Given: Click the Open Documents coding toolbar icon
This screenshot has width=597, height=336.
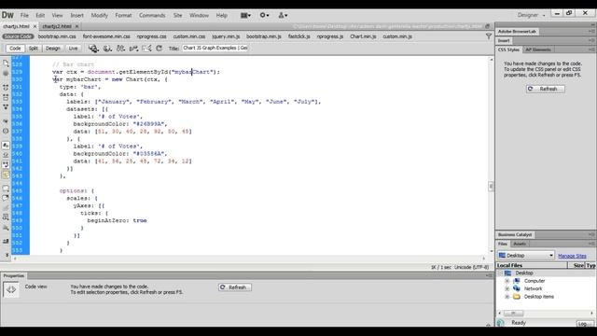Looking at the screenshot, I should (x=6, y=63).
